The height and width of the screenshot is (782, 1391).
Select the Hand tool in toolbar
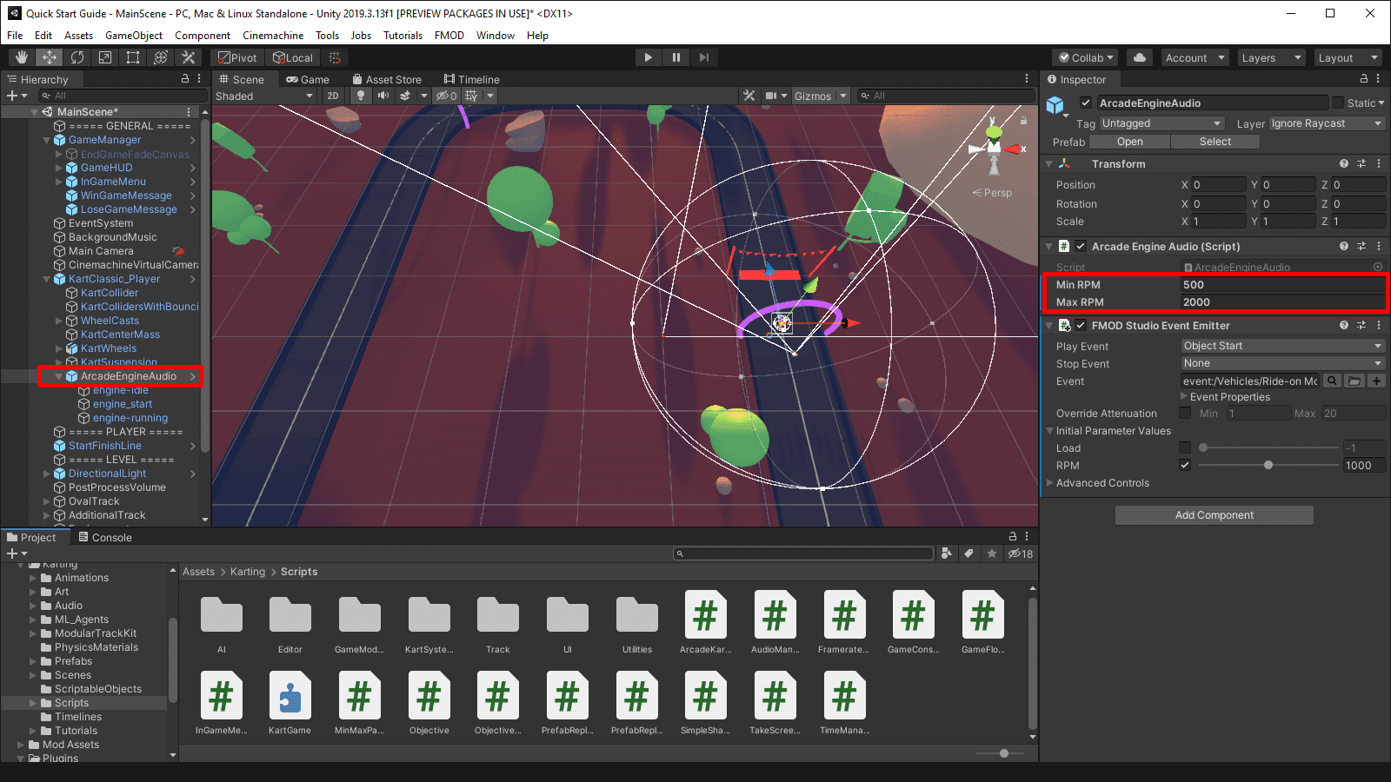click(x=22, y=57)
